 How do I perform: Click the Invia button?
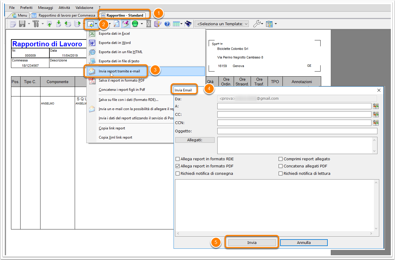pos(252,242)
